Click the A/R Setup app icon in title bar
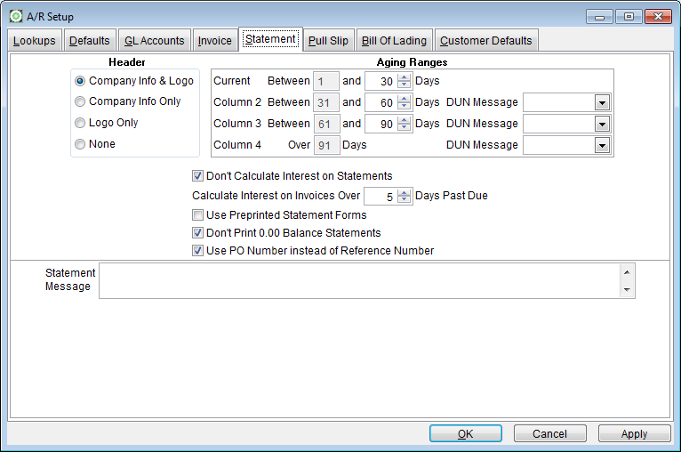Image resolution: width=681 pixels, height=452 pixels. point(15,16)
